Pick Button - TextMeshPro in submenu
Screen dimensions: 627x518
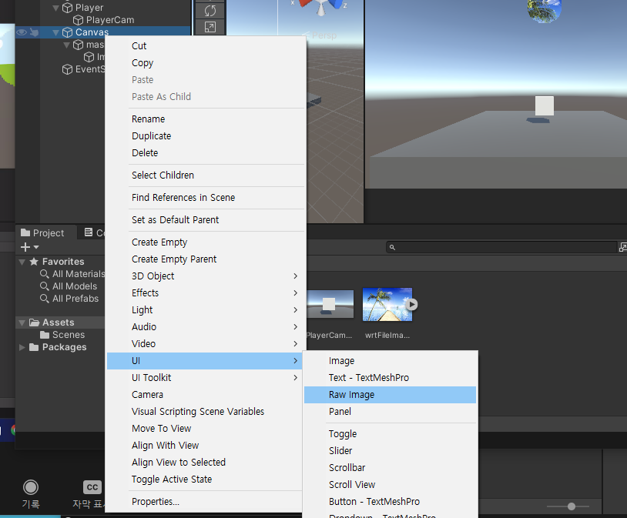(390, 501)
